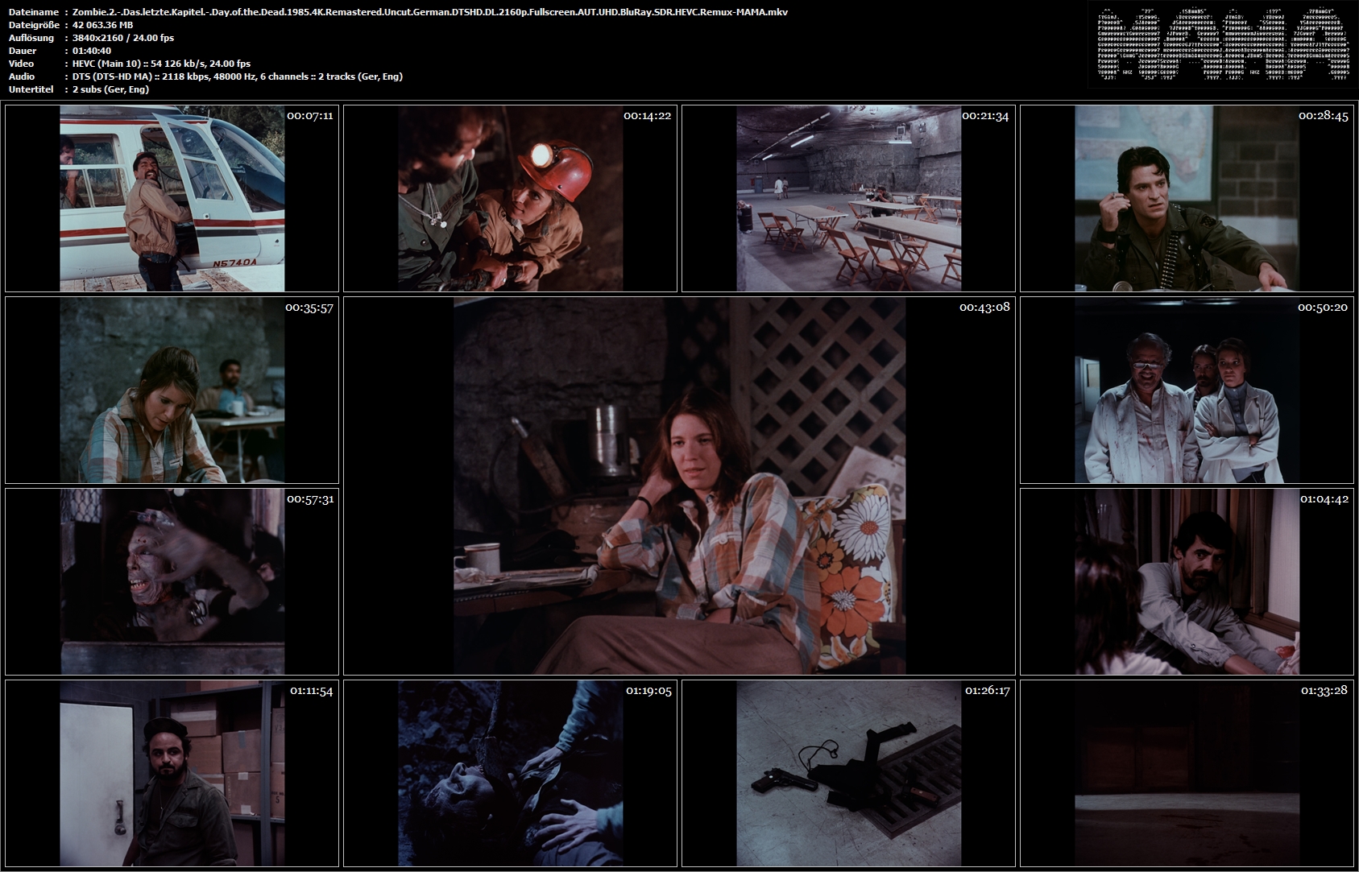The width and height of the screenshot is (1359, 872).
Task: Select the large center frame with floral cushion
Action: click(679, 486)
